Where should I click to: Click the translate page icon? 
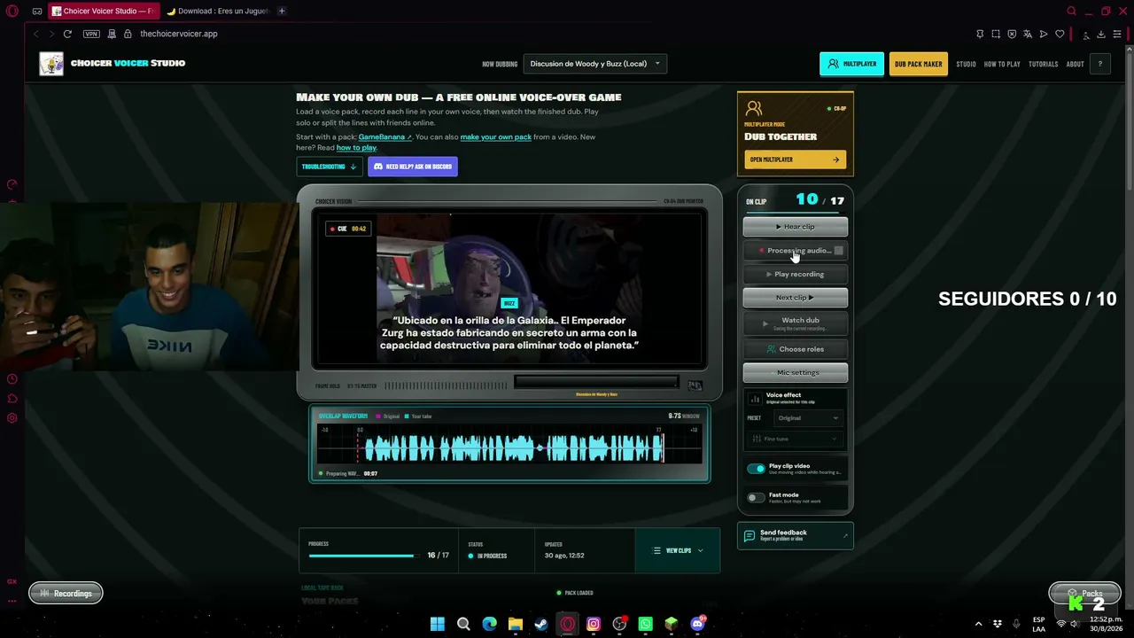coord(1028,34)
